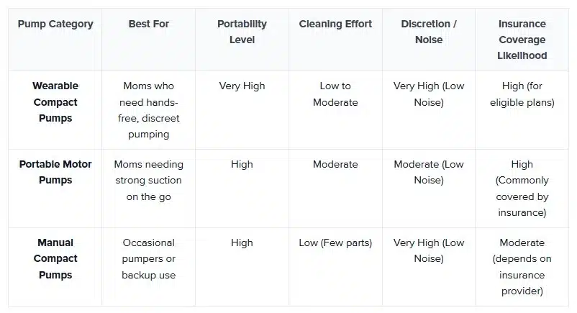
Task: Click Moderate cleaning effort for Portable Motor
Action: (x=335, y=165)
